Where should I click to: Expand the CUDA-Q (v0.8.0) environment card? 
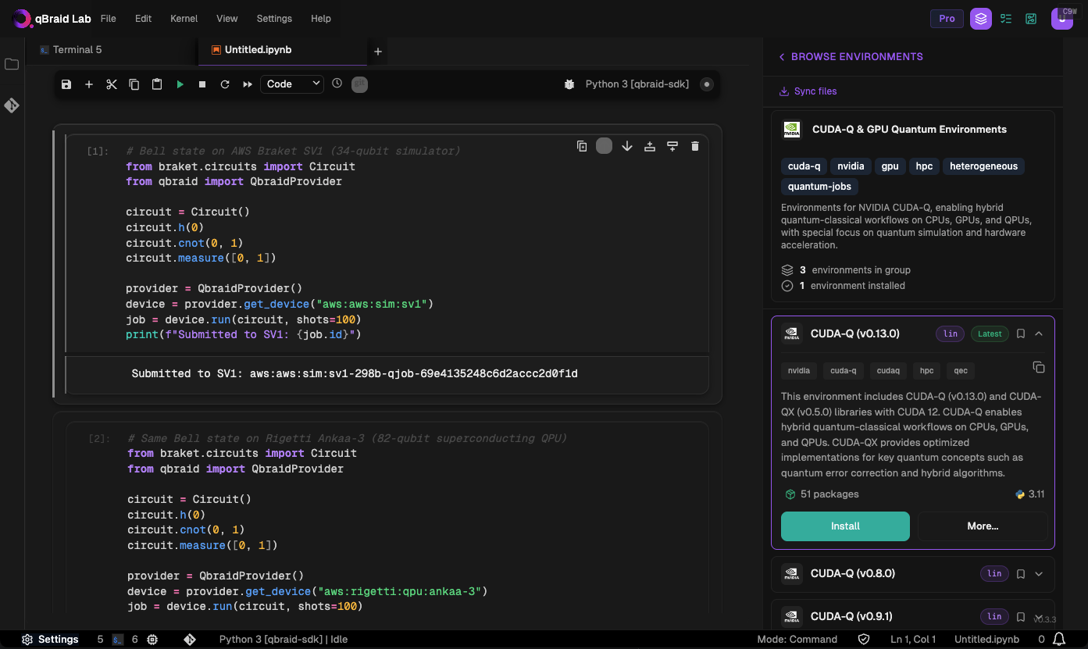click(x=1039, y=573)
